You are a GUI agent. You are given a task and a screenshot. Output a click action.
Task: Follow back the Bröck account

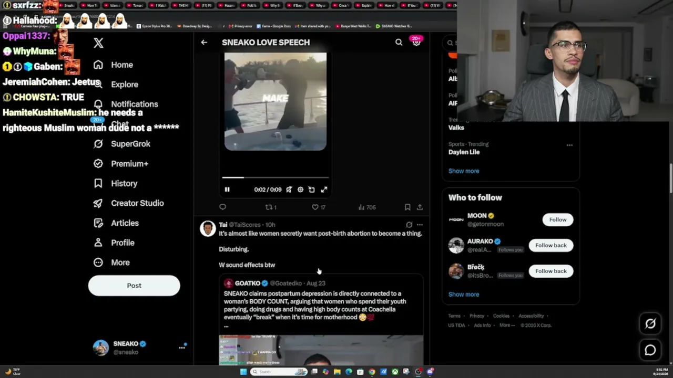point(551,271)
